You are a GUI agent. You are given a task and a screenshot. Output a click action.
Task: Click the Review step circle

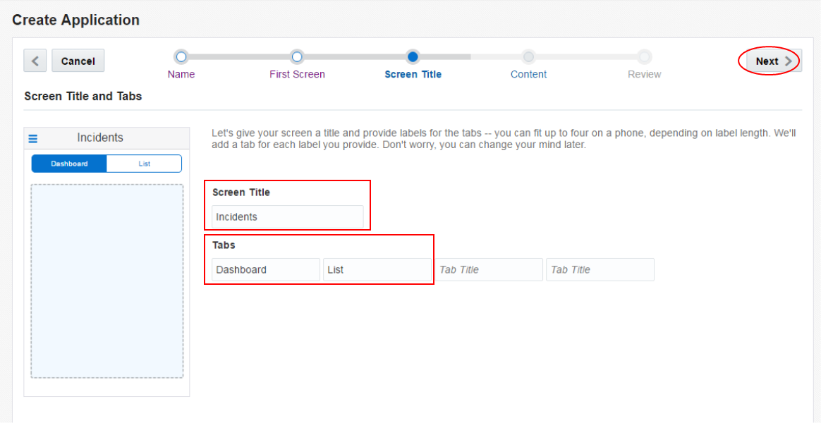click(645, 56)
